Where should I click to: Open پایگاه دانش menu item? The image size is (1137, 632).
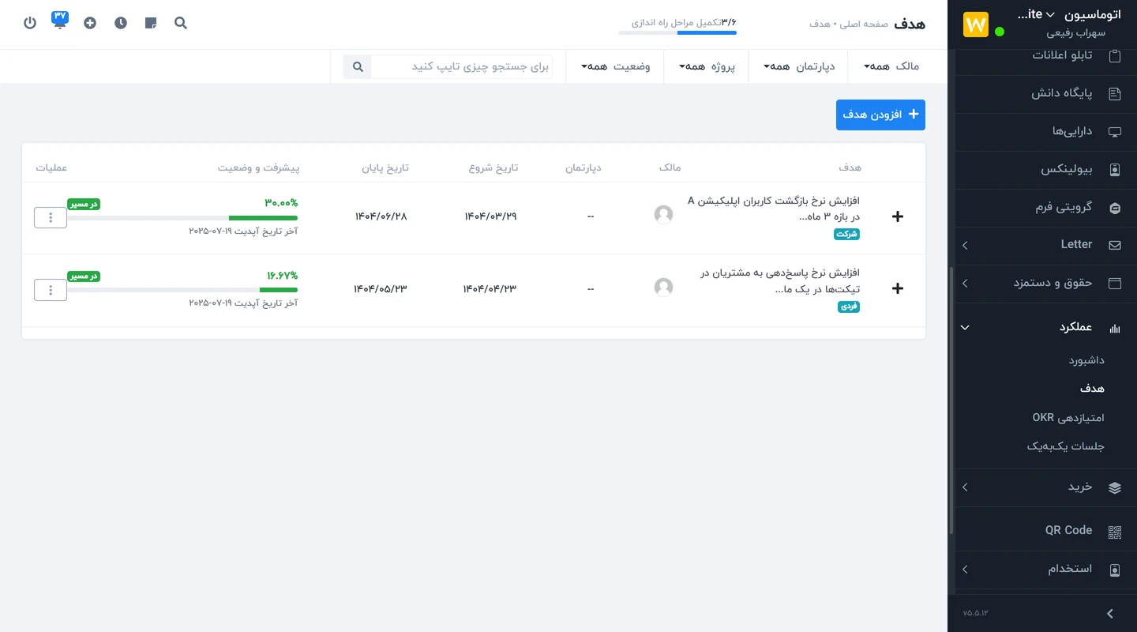pyautogui.click(x=1062, y=93)
